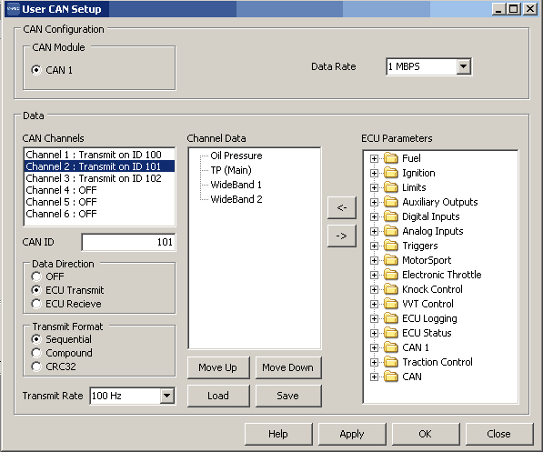Choose the Compound transmit format
This screenshot has width=543, height=452.
[x=36, y=353]
